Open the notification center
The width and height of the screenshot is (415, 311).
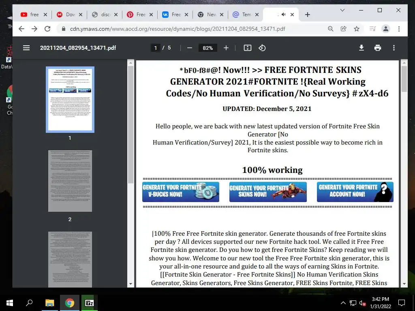(x=402, y=303)
